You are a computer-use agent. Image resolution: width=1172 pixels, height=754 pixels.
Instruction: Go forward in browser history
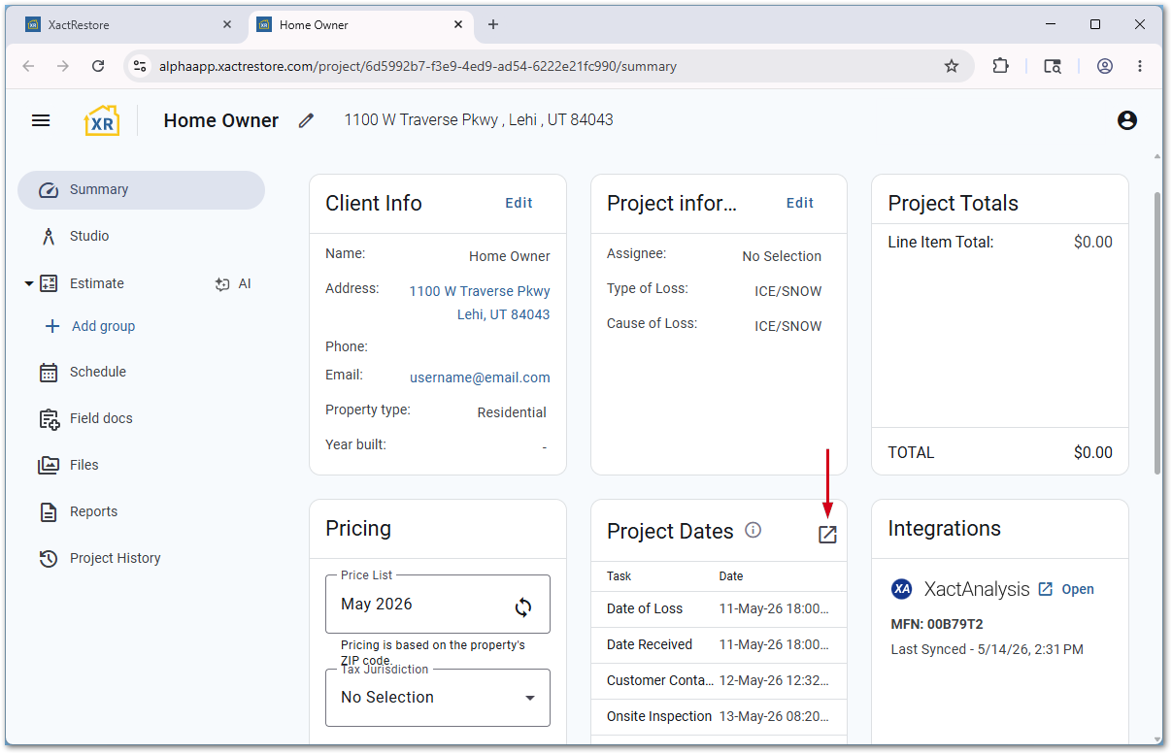pyautogui.click(x=63, y=66)
